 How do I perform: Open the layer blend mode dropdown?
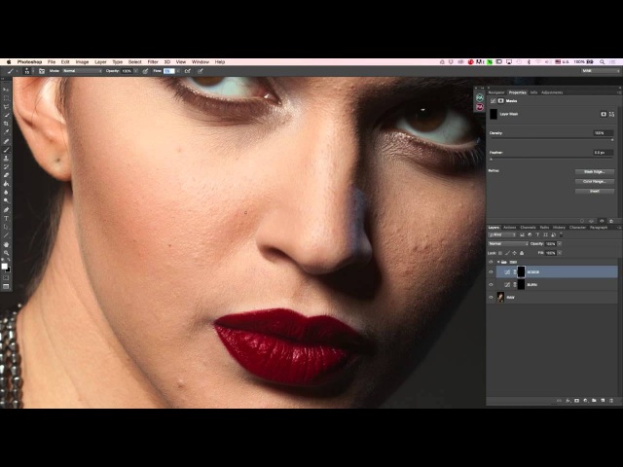point(508,244)
